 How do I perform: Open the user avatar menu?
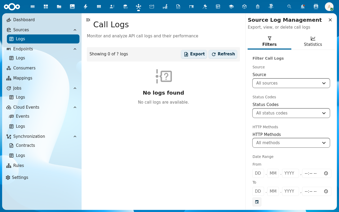329,7
